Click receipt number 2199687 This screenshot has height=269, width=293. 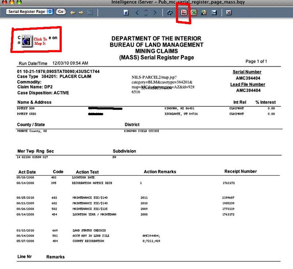[x=228, y=198]
